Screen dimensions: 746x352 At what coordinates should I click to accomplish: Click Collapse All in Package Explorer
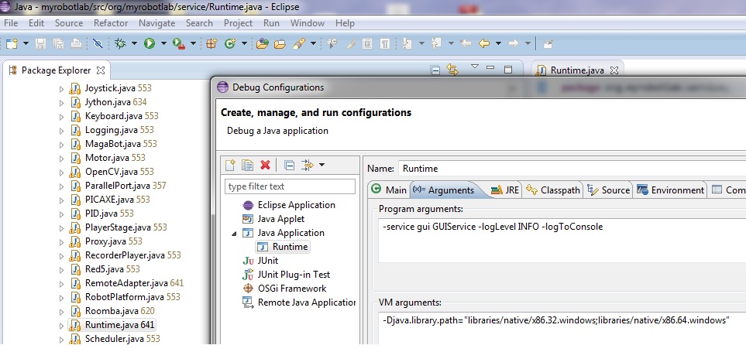435,70
